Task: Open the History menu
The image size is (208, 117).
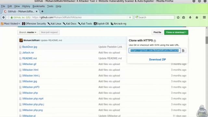Action: (x=26, y=6)
